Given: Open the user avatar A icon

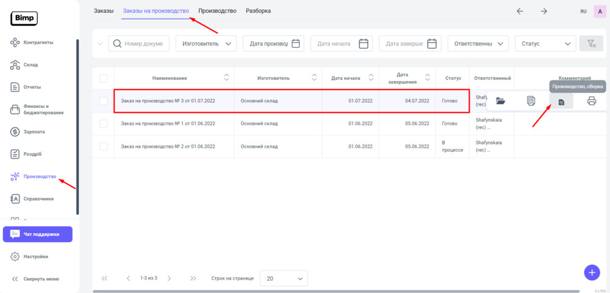Looking at the screenshot, I should tap(598, 11).
